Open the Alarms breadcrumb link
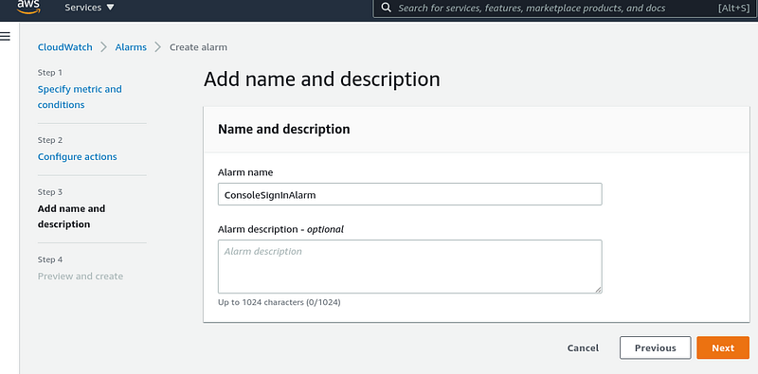This screenshot has height=374, width=758. coord(131,47)
